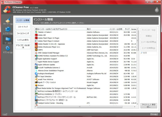Select the Adobe Reader X icon

[36, 44]
